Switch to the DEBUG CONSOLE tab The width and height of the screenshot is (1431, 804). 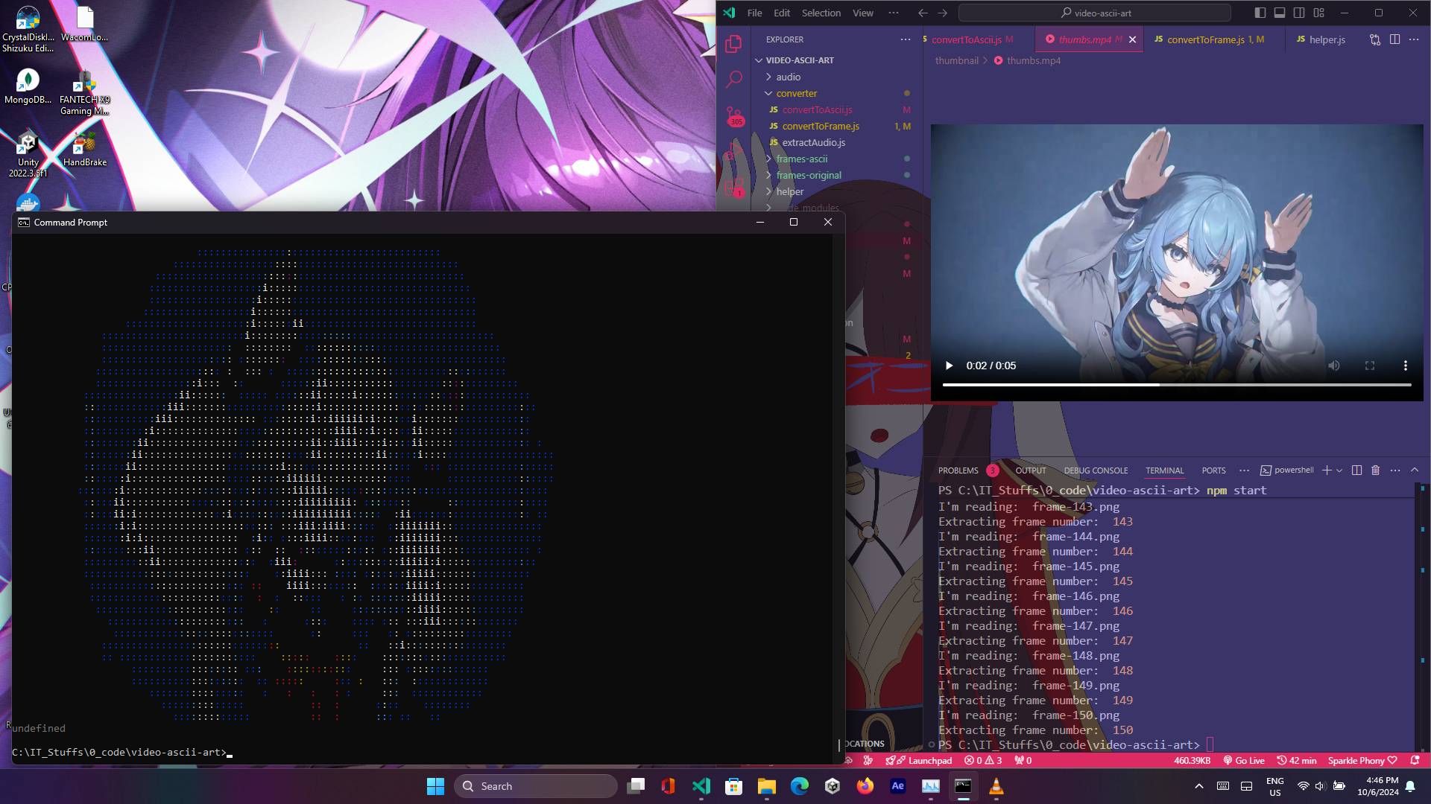[x=1096, y=470]
